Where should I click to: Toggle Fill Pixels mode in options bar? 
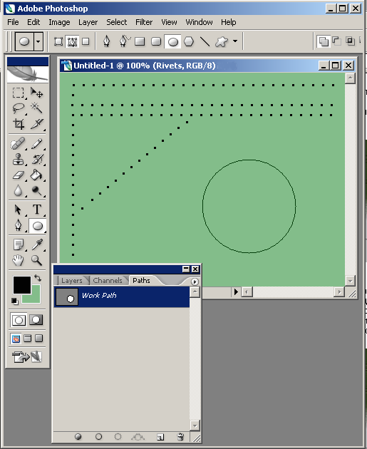click(86, 42)
